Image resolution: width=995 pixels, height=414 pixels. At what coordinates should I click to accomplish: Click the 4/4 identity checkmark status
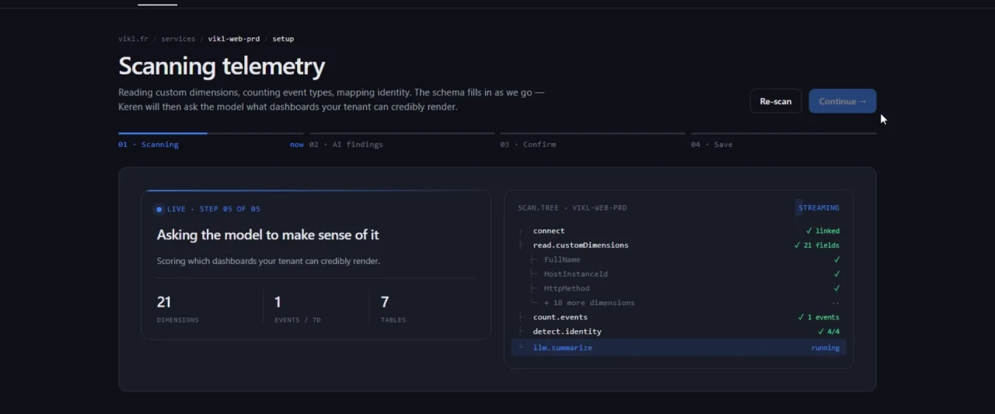[829, 332]
